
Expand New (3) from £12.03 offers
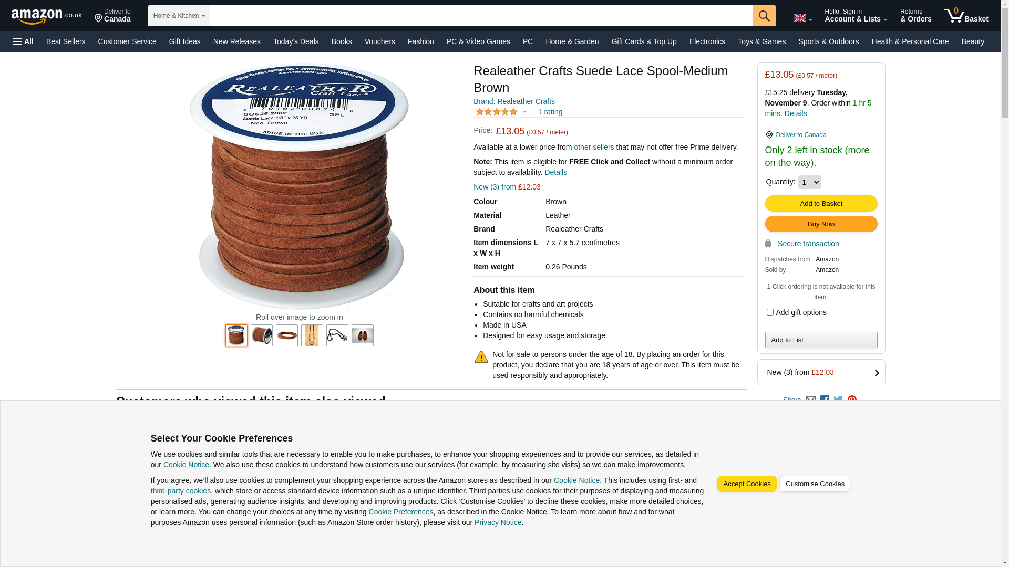pyautogui.click(x=821, y=373)
